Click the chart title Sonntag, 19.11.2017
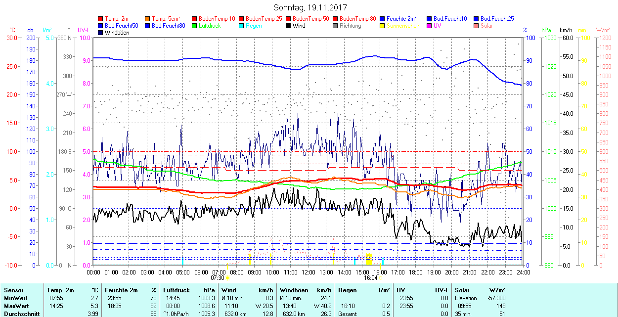The image size is (618, 317). tap(310, 8)
